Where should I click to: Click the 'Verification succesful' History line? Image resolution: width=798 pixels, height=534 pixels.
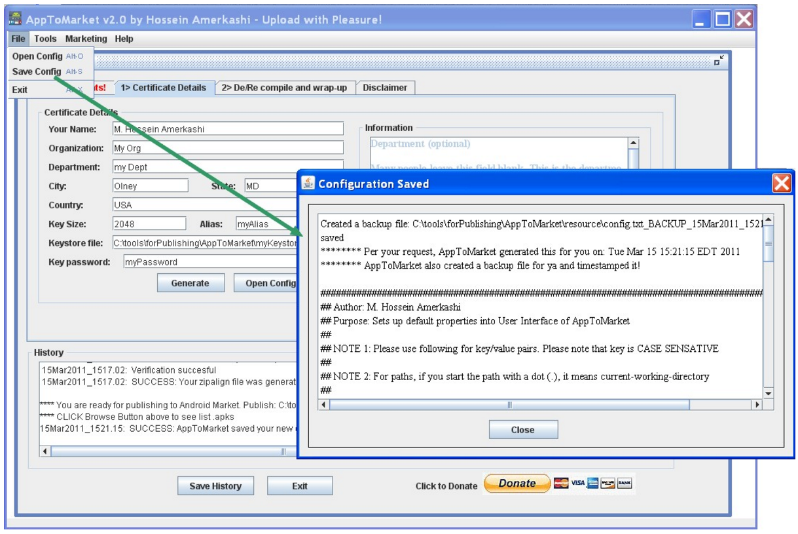[129, 370]
